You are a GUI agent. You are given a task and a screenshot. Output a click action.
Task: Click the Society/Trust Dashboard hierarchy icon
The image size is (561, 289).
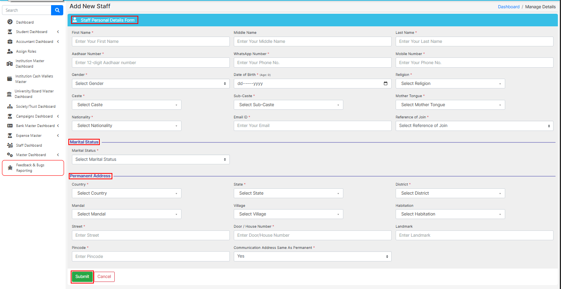pos(10,107)
